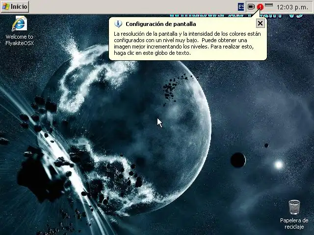
Task: Open Welcome to FlyakiteOSX desktop shortcut
Action: coord(20,31)
